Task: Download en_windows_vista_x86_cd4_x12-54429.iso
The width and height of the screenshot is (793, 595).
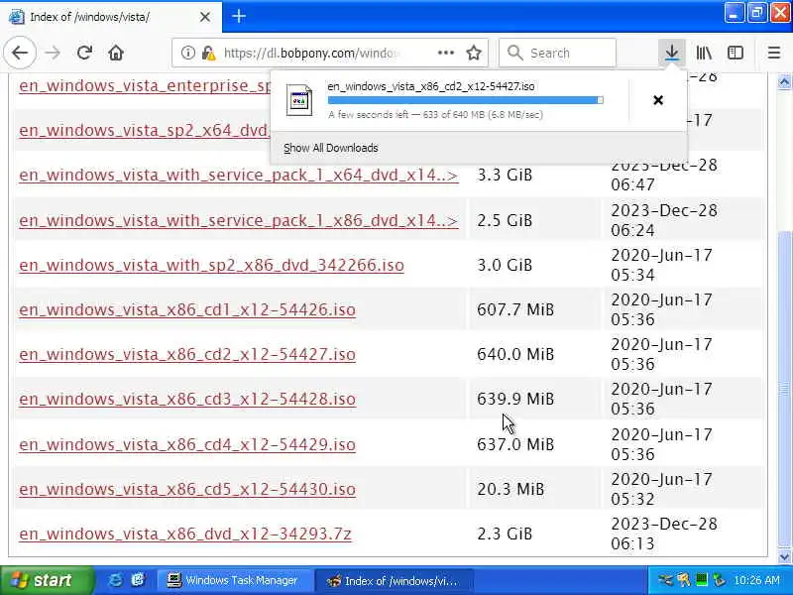Action: tap(187, 444)
